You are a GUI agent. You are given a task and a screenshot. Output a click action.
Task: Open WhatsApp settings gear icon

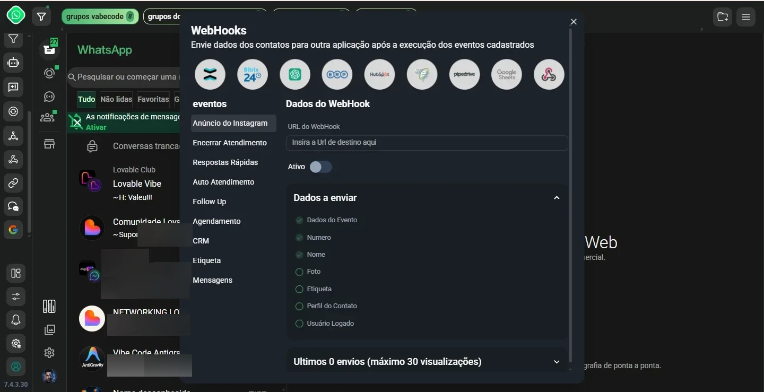tap(49, 353)
